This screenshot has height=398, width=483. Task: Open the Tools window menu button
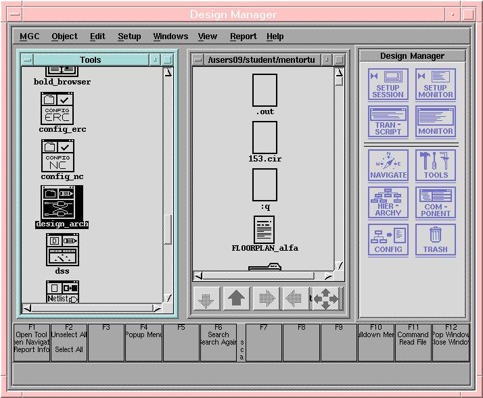point(27,60)
